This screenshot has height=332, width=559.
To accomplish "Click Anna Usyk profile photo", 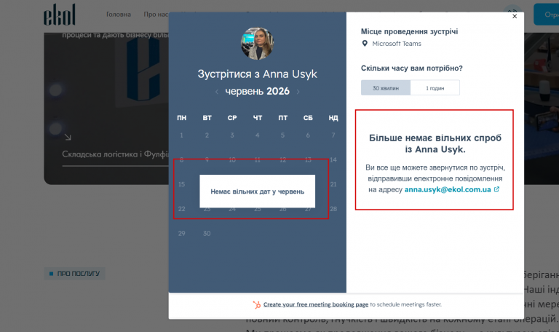I will pos(257,43).
